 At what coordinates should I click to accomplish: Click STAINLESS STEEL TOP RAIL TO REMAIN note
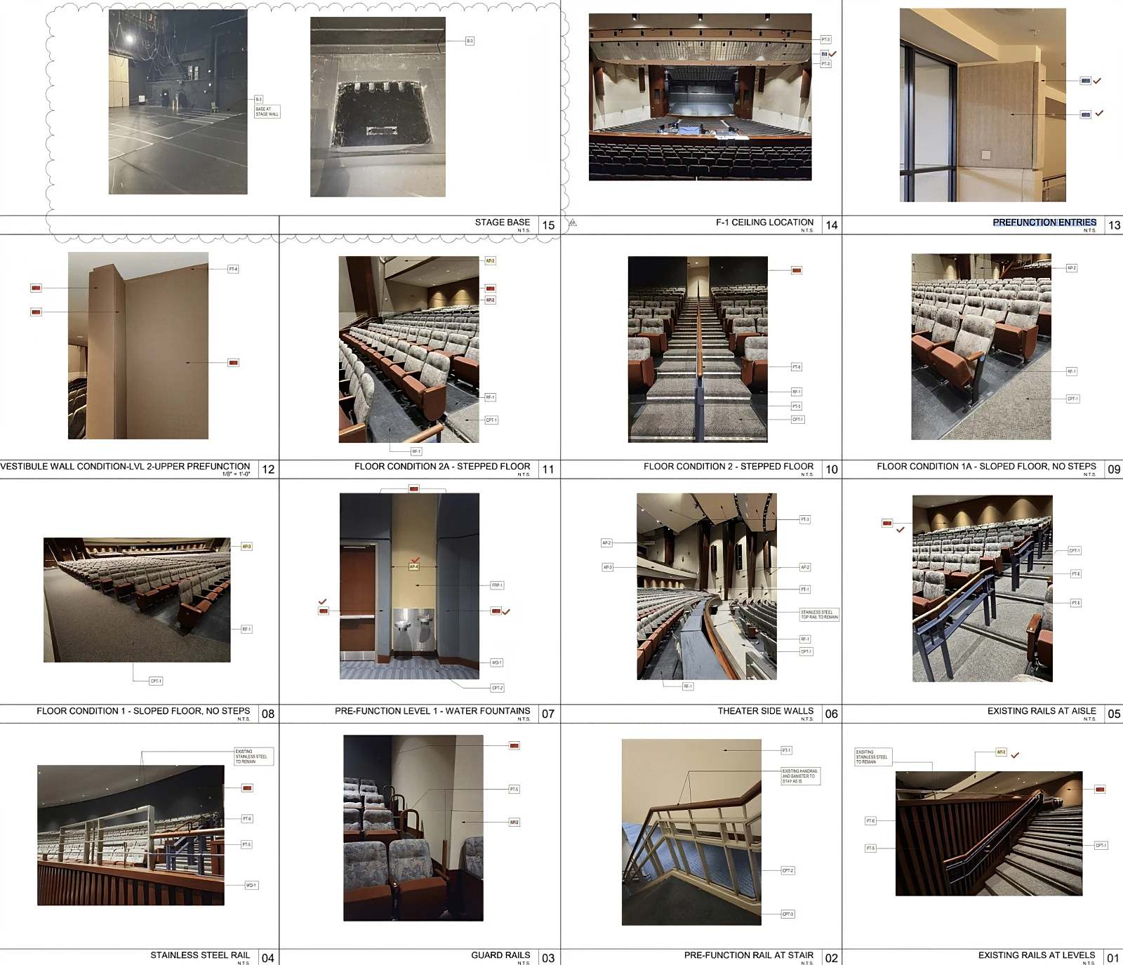coord(820,615)
